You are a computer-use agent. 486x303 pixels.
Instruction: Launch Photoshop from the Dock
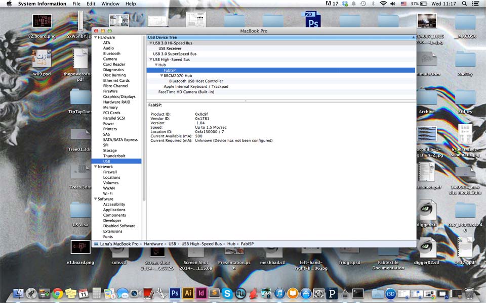[175, 293]
